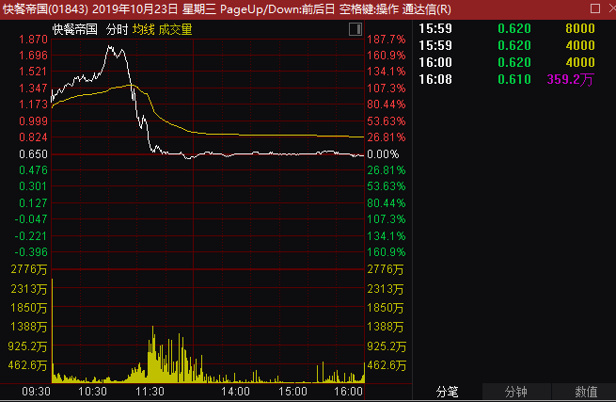Click the 快餐帝国 name in chart header

tap(74, 29)
